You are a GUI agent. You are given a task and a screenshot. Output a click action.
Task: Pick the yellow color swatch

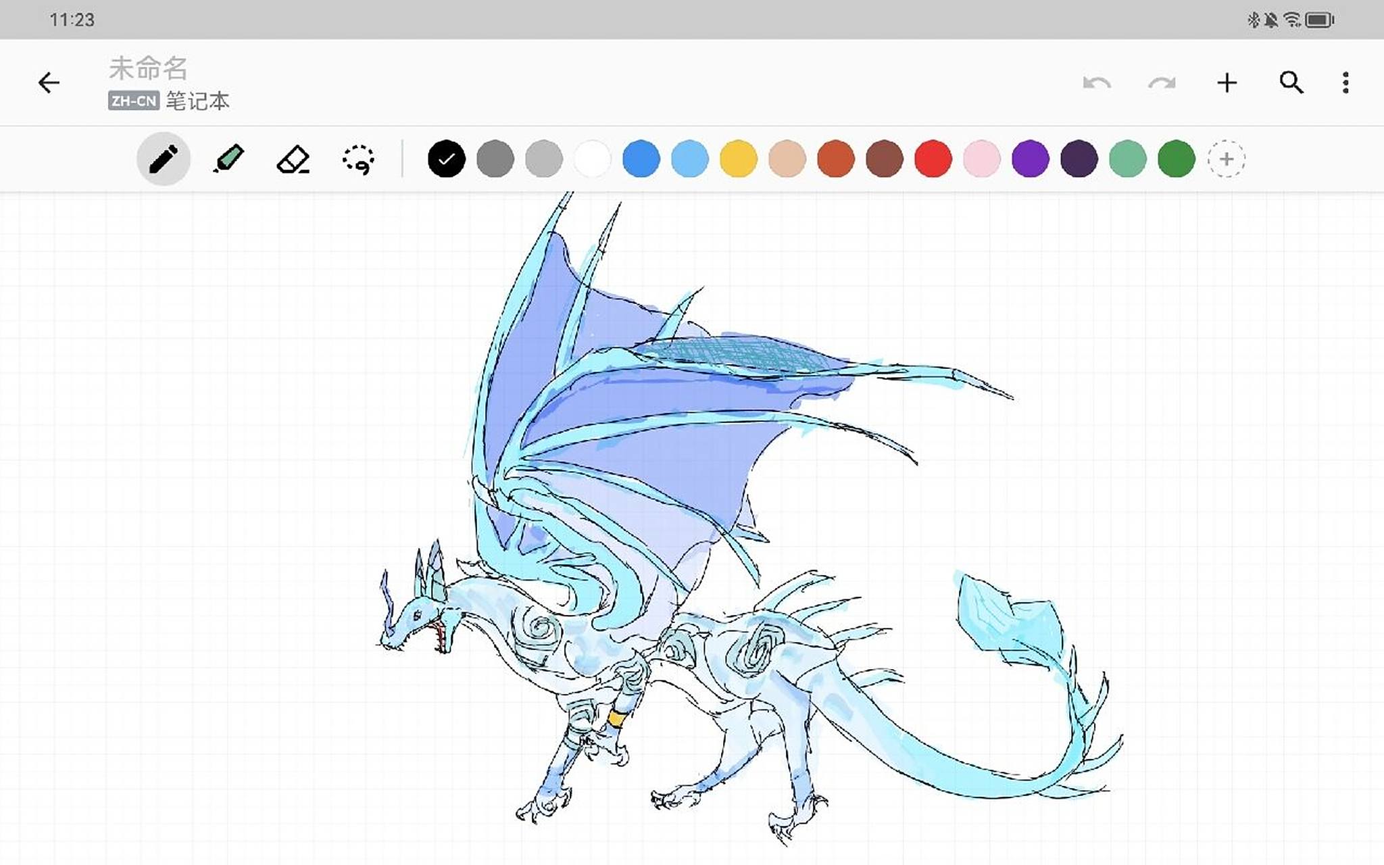coord(738,159)
